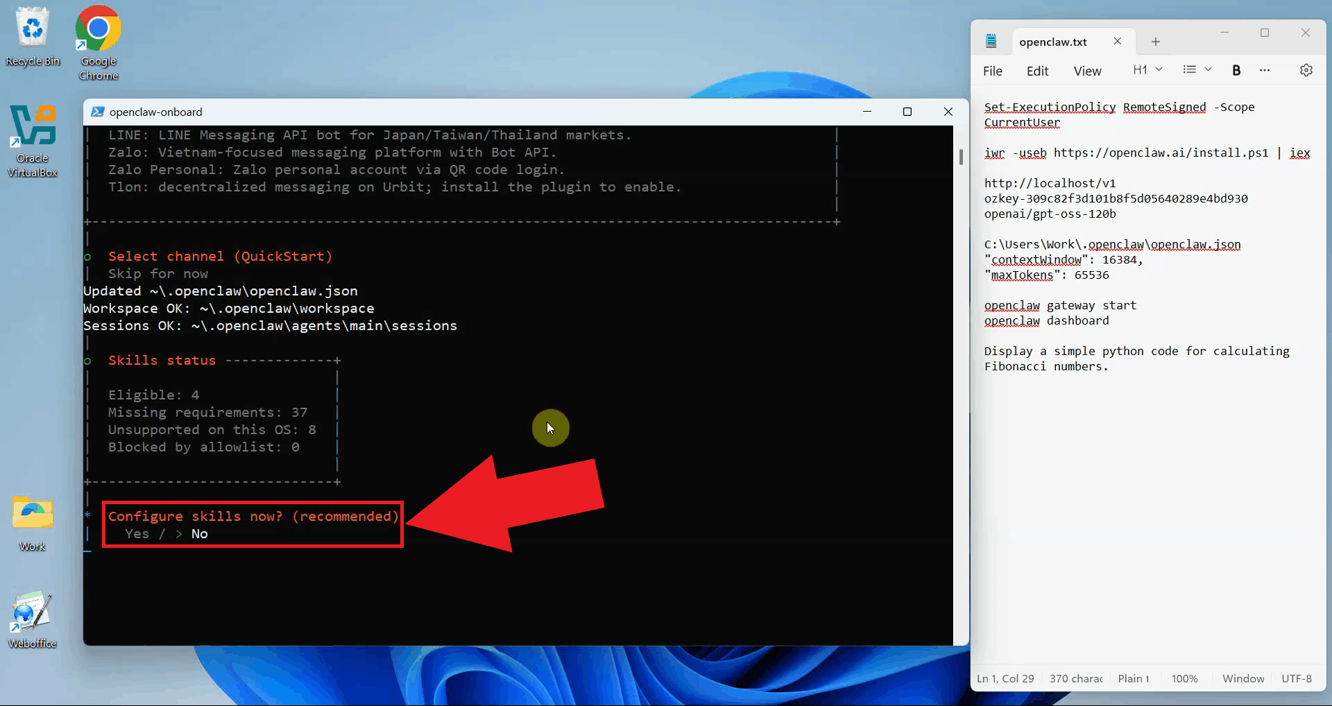The width and height of the screenshot is (1332, 706).
Task: Expand the list formatting dropdown
Action: [1197, 70]
